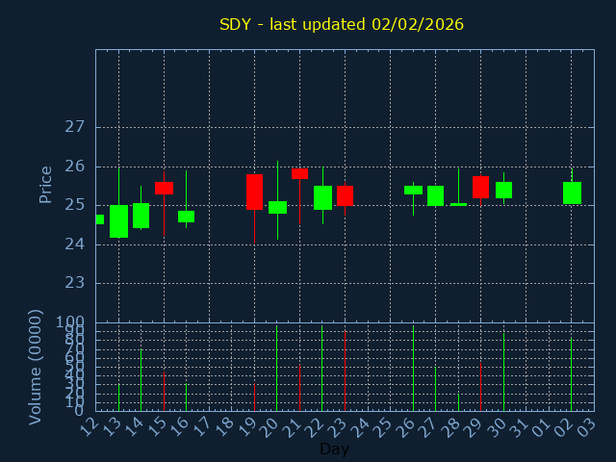Select the green candlestick for day 27
This screenshot has width=616, height=462.
tap(435, 195)
